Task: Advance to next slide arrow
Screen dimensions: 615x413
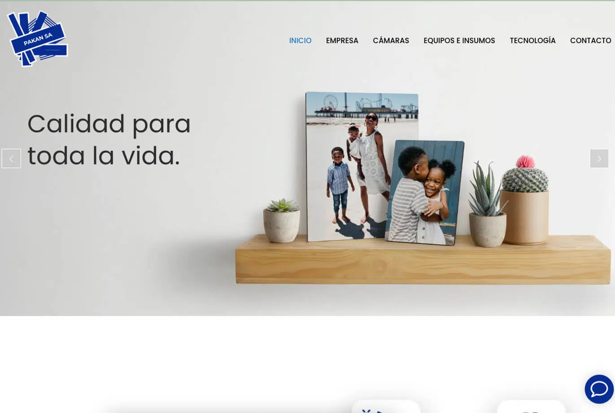Action: (x=599, y=158)
